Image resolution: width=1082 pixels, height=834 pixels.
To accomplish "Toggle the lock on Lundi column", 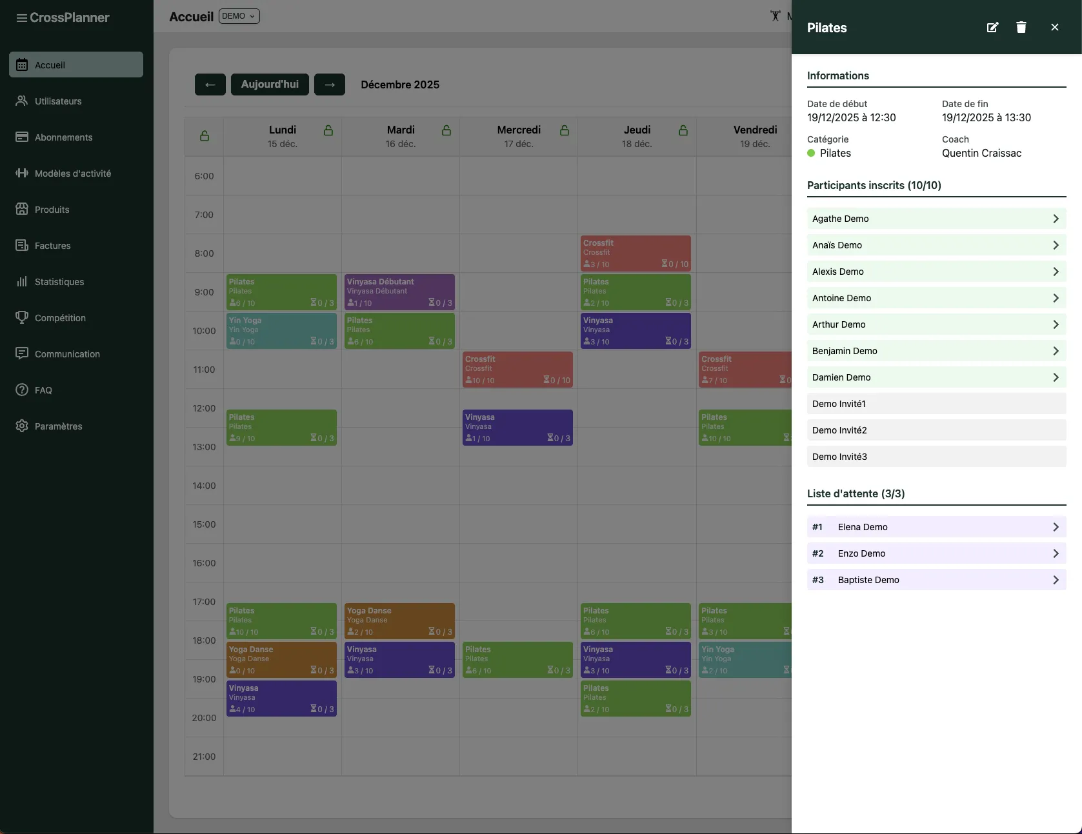I will click(328, 131).
